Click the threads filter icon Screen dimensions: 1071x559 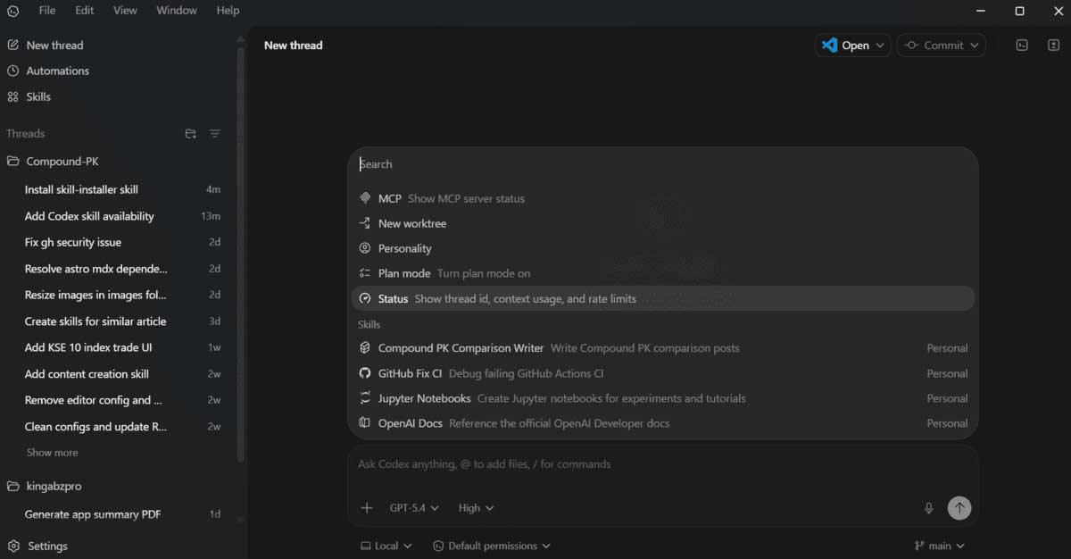[x=215, y=134]
